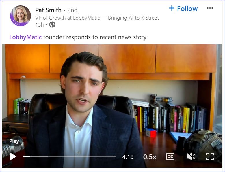The image size is (225, 172).
Task: Click the 15h post timestamp
Action: [x=40, y=25]
